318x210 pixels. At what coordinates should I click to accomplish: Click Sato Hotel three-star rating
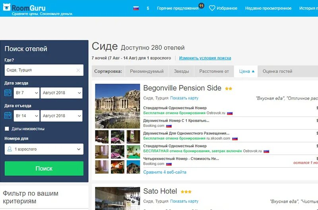pos(186,192)
